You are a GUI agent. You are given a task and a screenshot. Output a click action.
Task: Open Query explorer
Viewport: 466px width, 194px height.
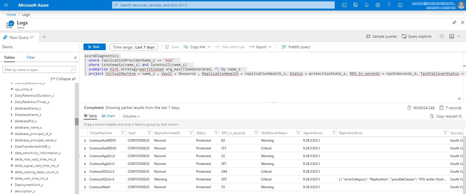point(417,36)
